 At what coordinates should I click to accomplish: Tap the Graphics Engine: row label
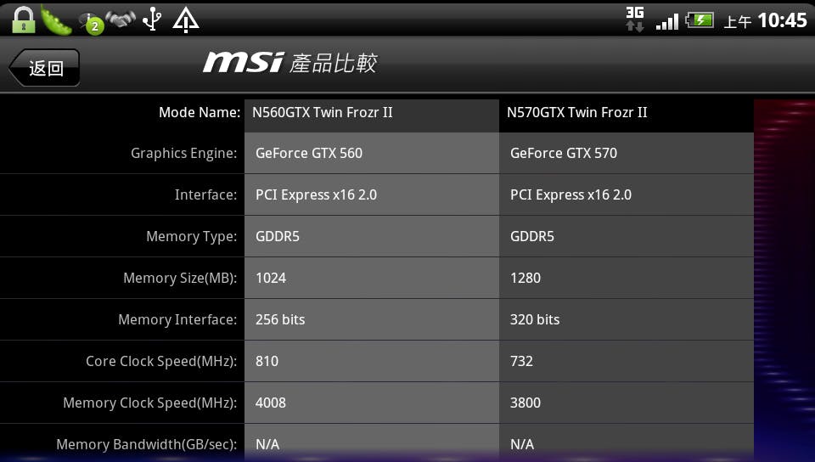[x=183, y=154]
